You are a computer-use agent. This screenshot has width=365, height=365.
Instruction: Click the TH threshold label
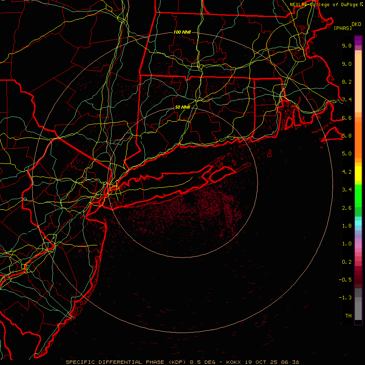[x=348, y=316]
